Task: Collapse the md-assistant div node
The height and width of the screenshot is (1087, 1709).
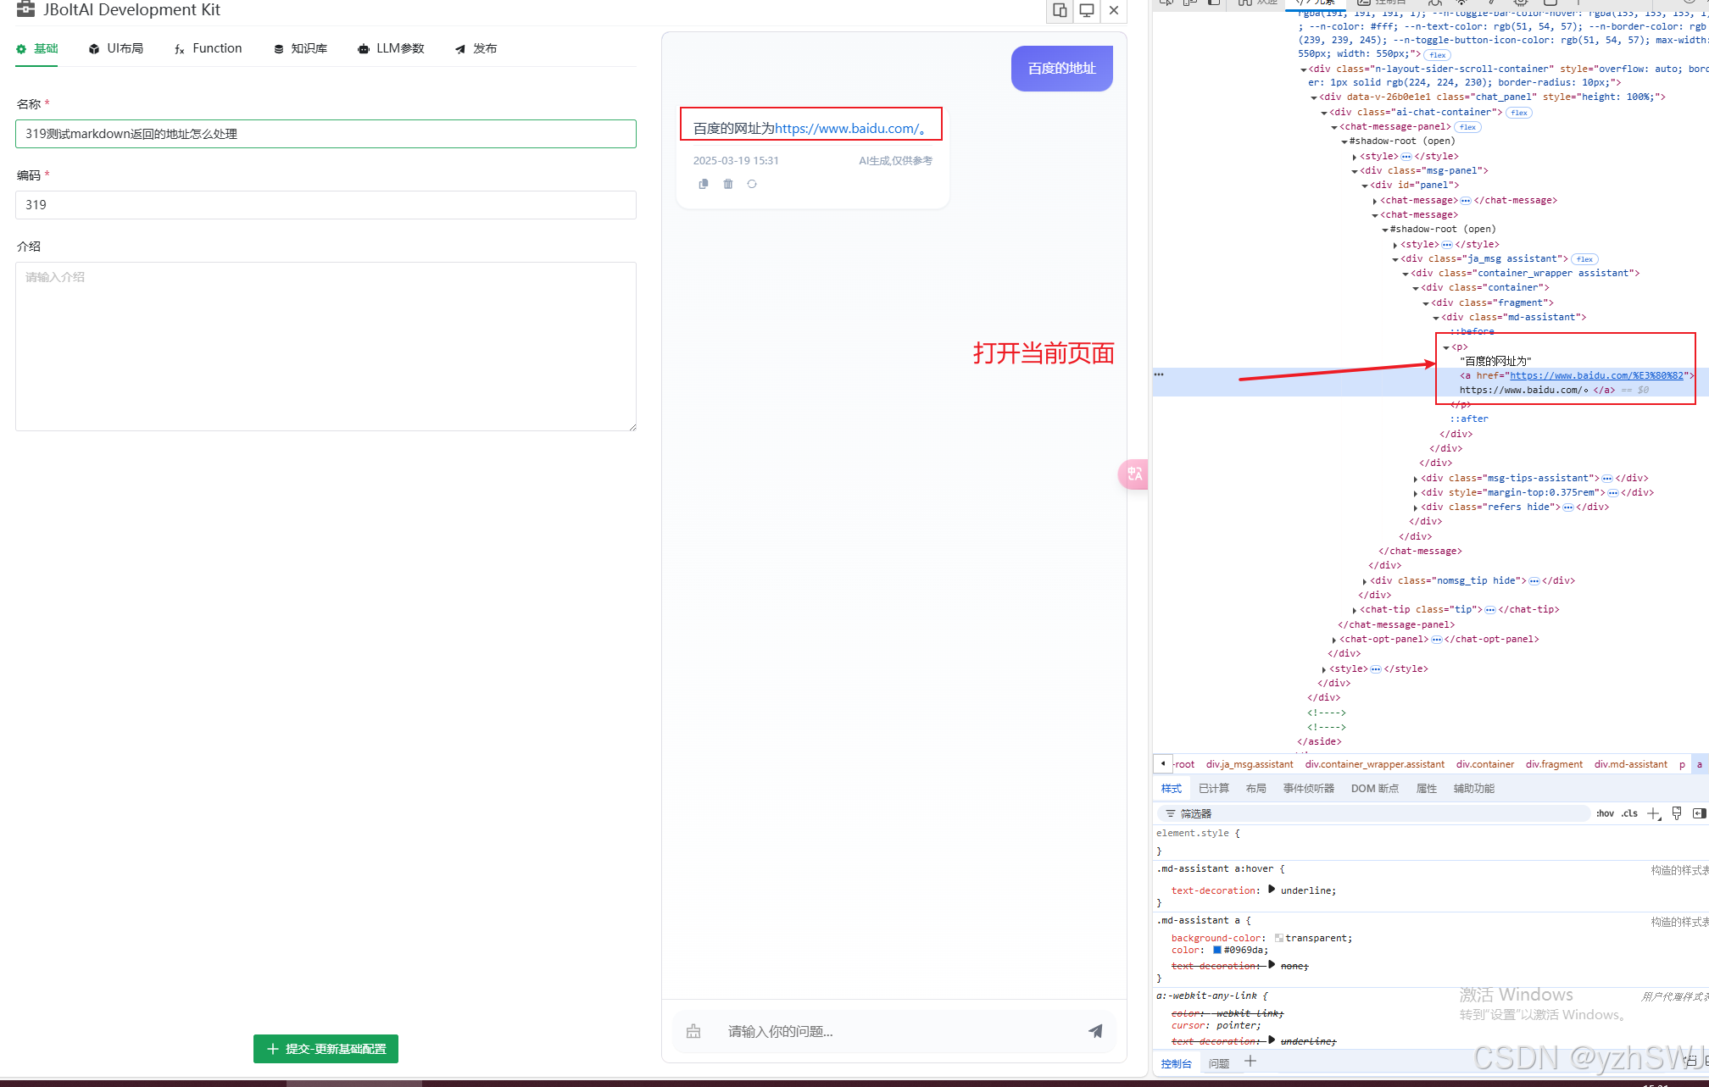Action: pyautogui.click(x=1435, y=318)
